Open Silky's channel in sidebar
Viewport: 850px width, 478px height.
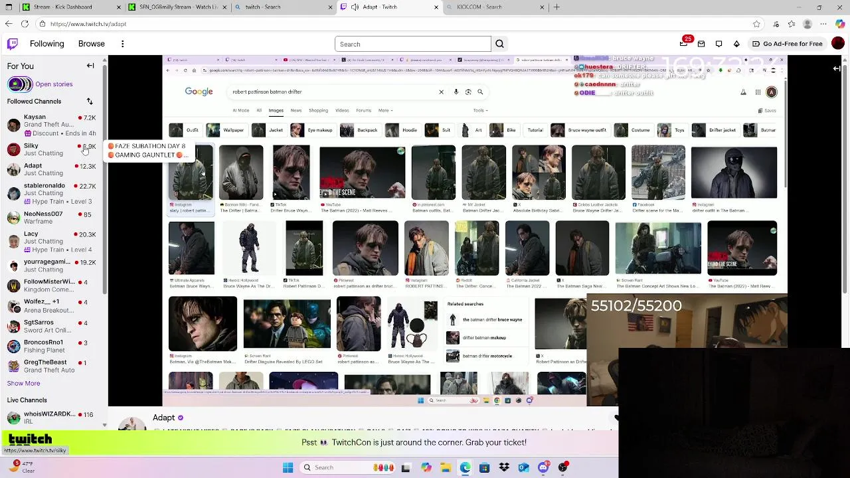(x=52, y=149)
